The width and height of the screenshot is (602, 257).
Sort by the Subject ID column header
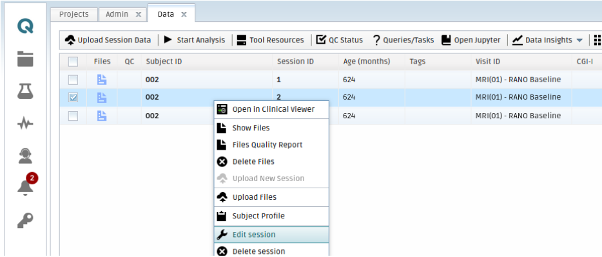164,62
